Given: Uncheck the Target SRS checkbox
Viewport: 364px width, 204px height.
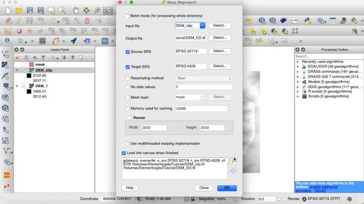Looking at the screenshot, I should pos(127,67).
